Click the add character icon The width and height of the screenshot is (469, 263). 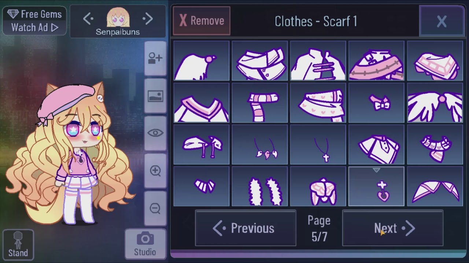(x=155, y=59)
